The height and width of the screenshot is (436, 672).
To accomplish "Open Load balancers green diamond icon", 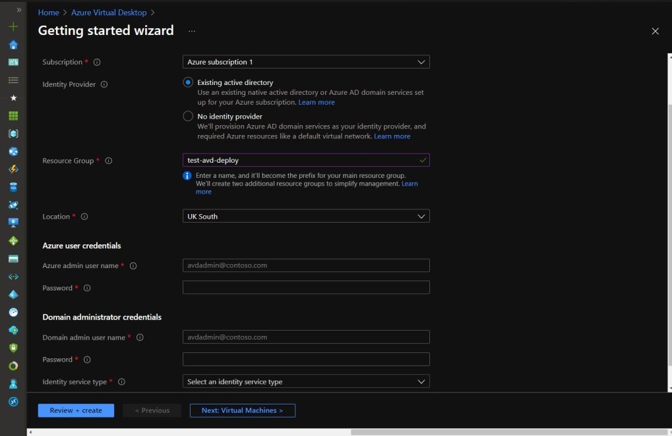I will [x=13, y=241].
